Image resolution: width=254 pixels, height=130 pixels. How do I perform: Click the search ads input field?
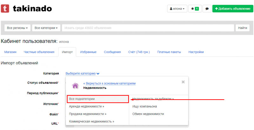pyautogui.click(x=148, y=28)
